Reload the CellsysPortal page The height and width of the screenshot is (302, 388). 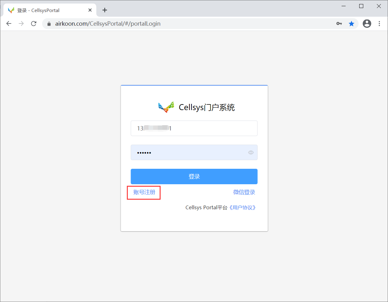(34, 24)
